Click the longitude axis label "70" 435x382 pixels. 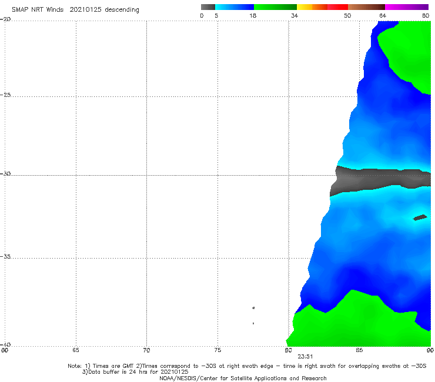pyautogui.click(x=146, y=350)
